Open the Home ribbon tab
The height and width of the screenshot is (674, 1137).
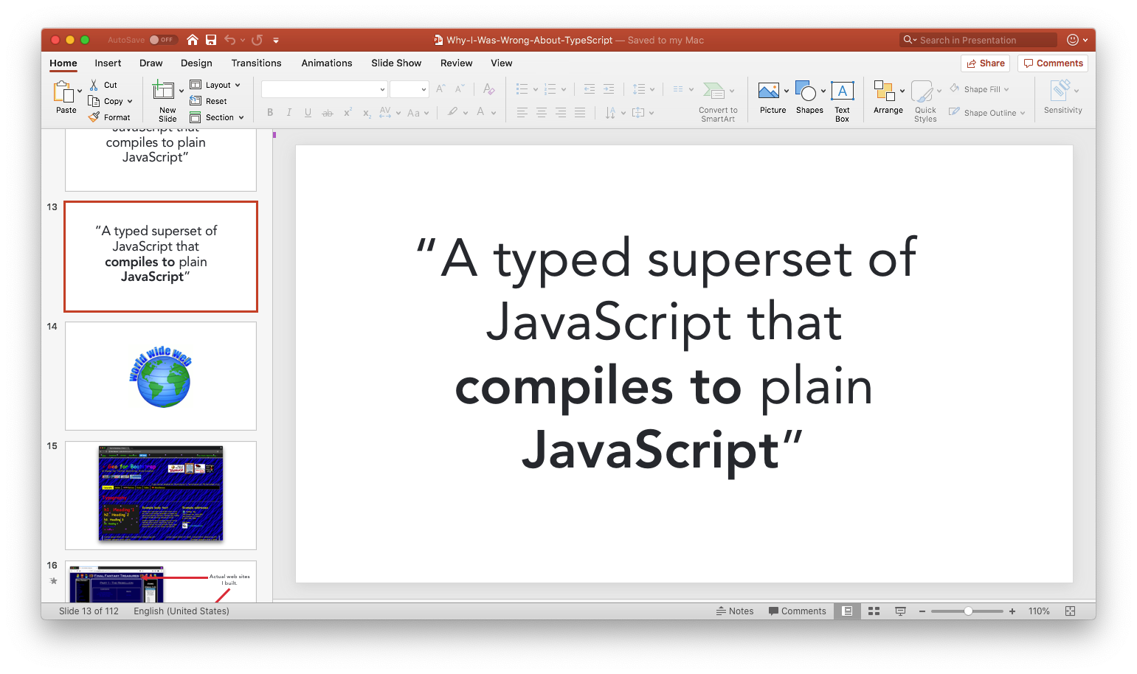click(x=63, y=63)
